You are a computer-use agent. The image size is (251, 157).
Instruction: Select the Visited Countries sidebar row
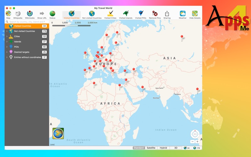point(27,26)
